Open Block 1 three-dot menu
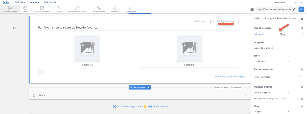 pyautogui.click(x=246, y=95)
